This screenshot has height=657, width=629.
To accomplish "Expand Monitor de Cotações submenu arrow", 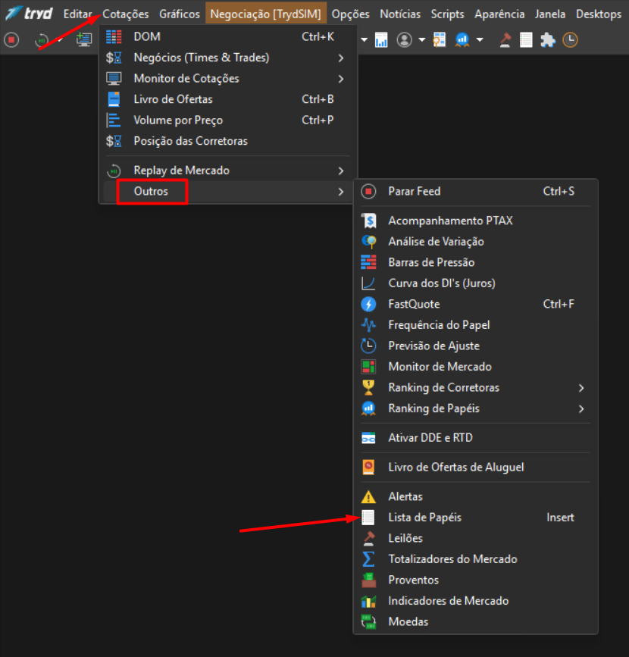I will [x=341, y=79].
